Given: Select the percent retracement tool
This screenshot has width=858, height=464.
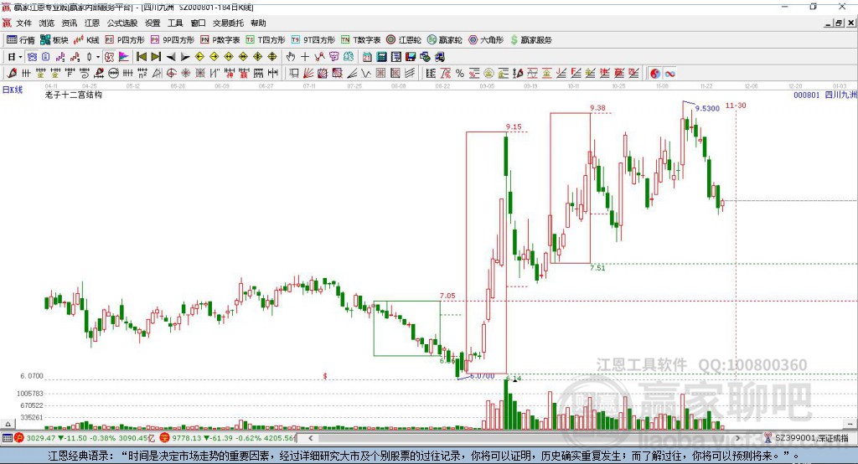Looking at the screenshot, I should pyautogui.click(x=460, y=74).
